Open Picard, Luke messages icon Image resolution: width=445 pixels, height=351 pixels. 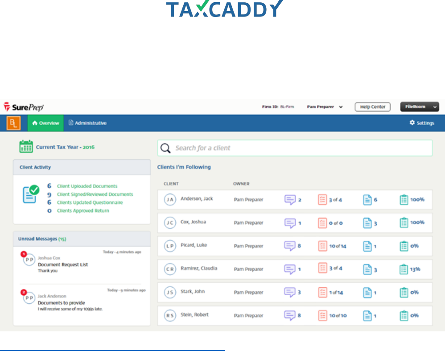click(290, 246)
